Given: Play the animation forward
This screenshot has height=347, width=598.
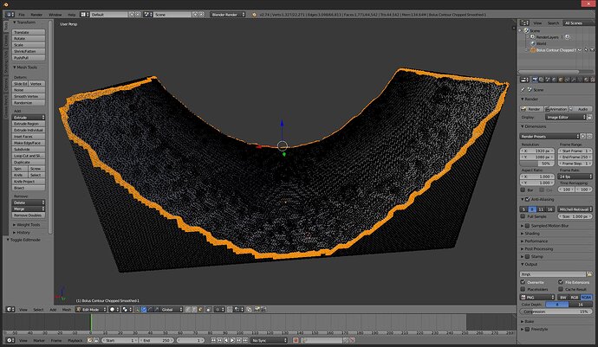Looking at the screenshot, I should pos(232,340).
